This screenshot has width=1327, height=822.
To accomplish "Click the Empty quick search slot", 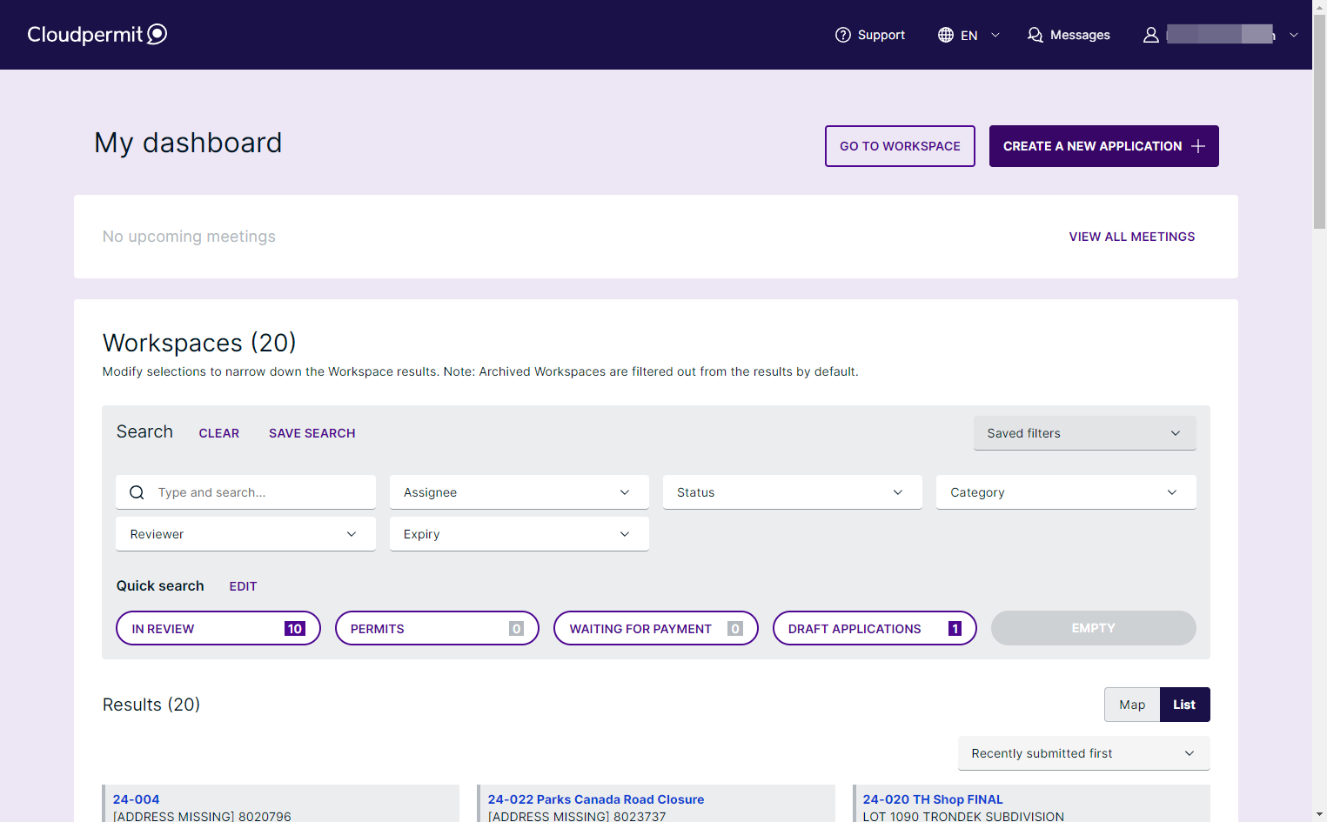I will pos(1093,628).
